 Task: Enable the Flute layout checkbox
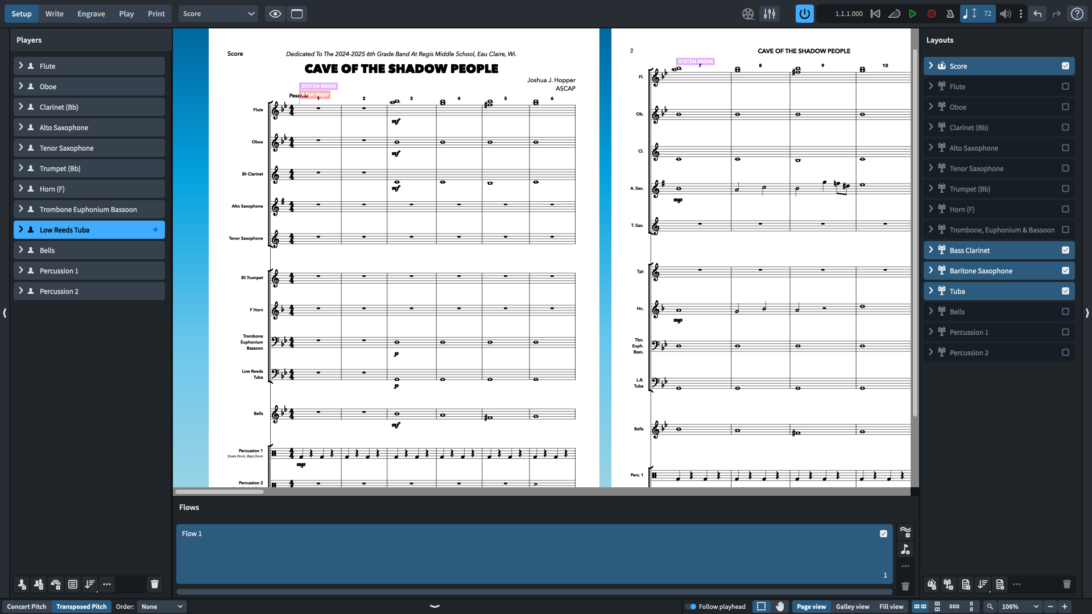pyautogui.click(x=1065, y=86)
